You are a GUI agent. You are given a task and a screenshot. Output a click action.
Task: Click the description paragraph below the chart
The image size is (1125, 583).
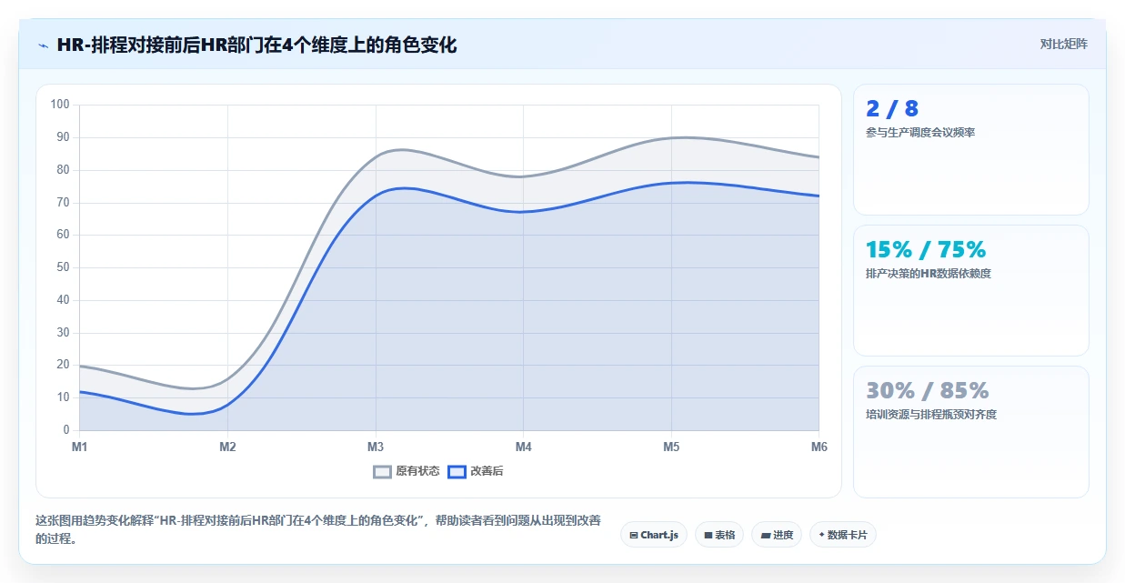318,529
